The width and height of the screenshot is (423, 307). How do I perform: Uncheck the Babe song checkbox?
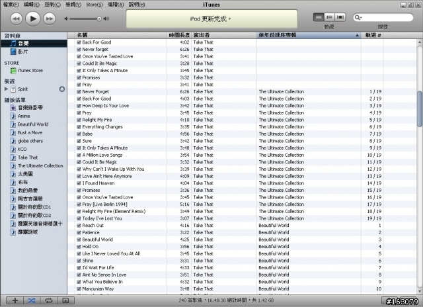coord(79,134)
